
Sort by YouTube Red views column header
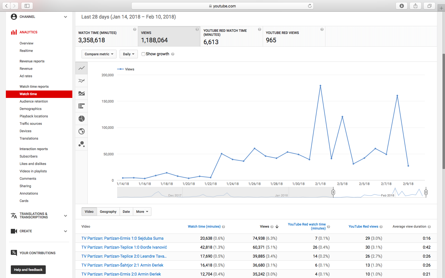click(x=363, y=226)
